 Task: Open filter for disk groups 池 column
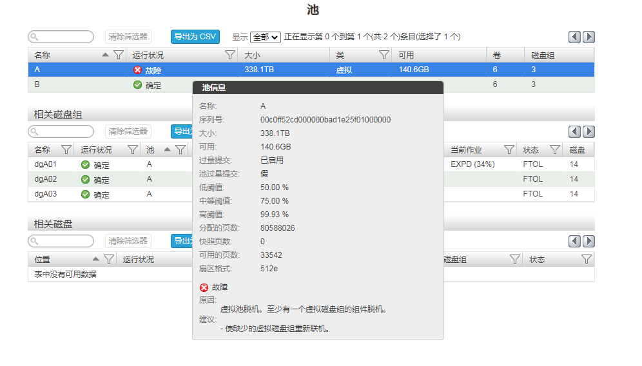pyautogui.click(x=180, y=149)
